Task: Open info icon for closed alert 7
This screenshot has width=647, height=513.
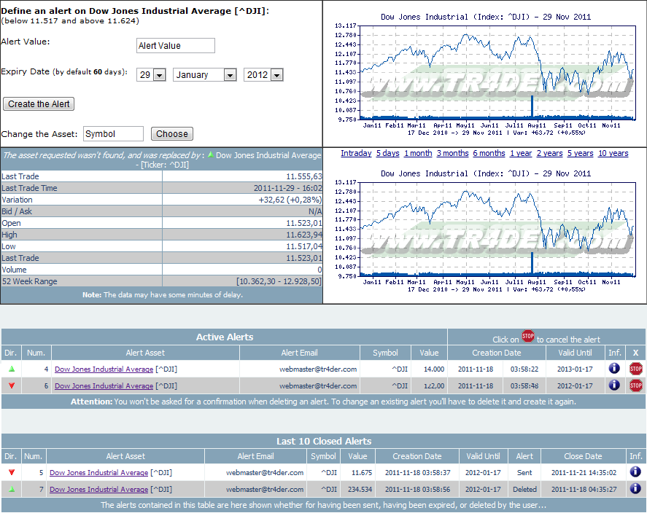Action: click(x=635, y=489)
